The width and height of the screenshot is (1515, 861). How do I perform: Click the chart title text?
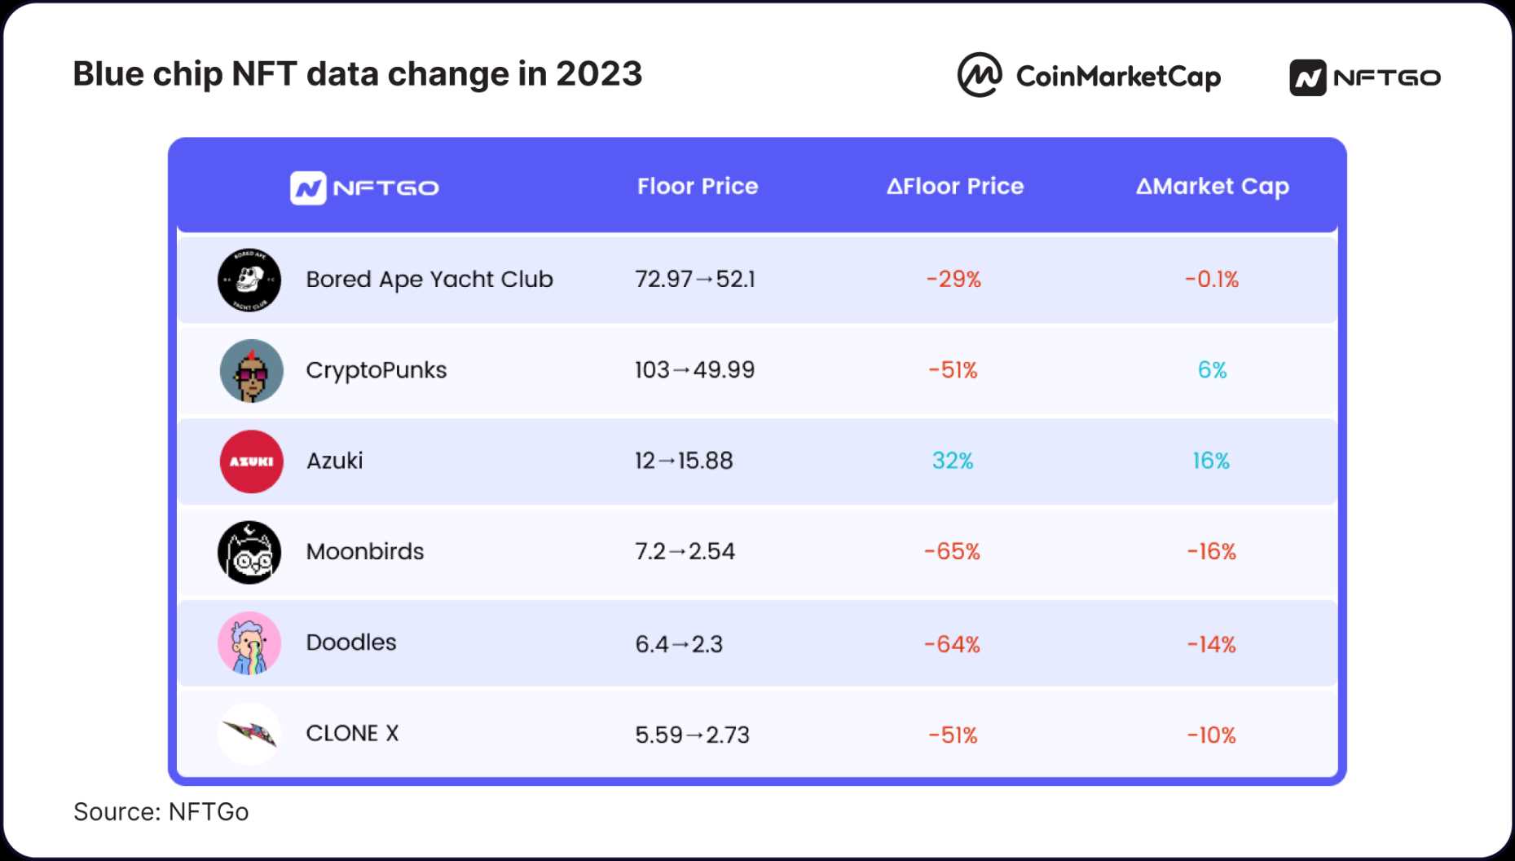click(x=358, y=74)
